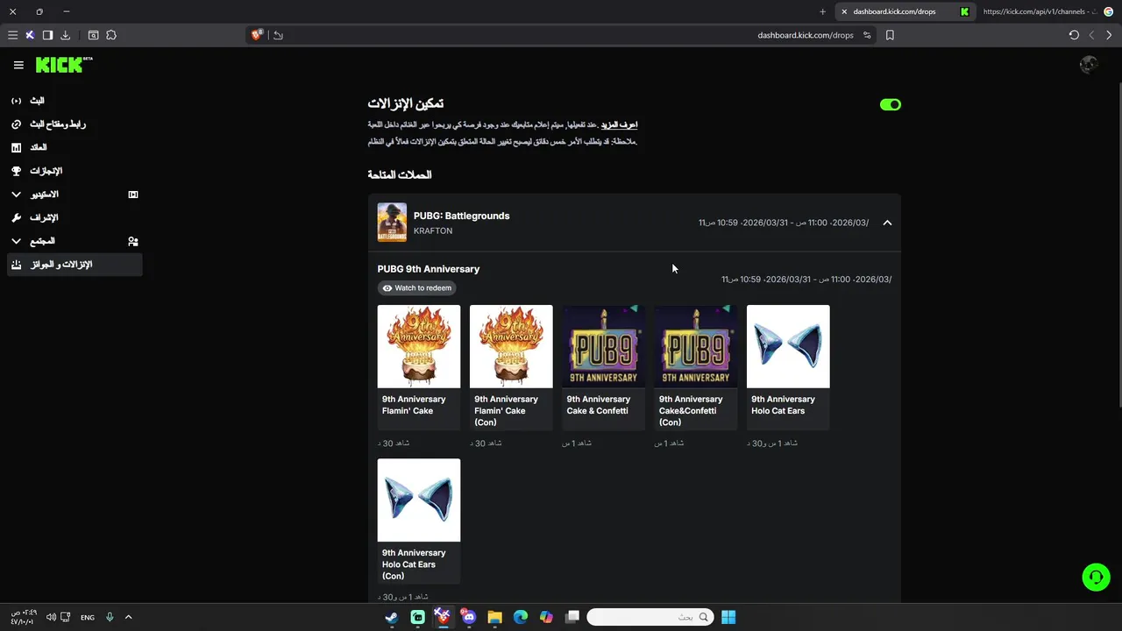Open the extensions puzzle icon

point(111,35)
